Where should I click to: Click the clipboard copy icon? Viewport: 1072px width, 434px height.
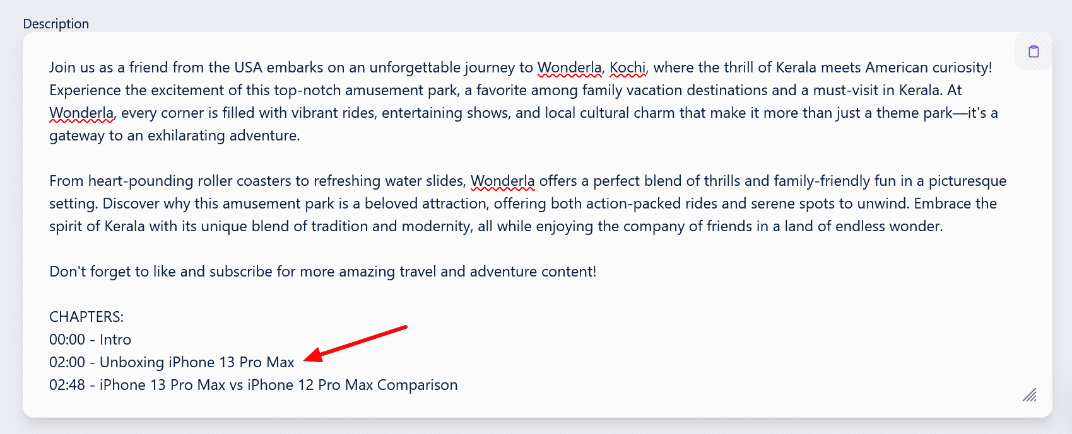(x=1034, y=52)
